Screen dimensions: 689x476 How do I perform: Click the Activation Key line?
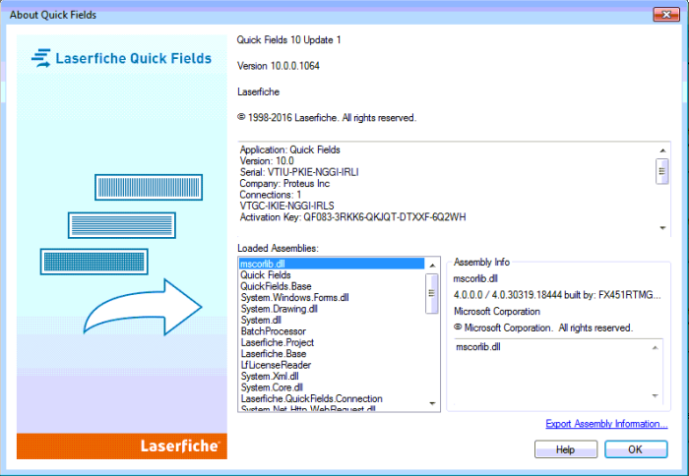[x=352, y=217]
